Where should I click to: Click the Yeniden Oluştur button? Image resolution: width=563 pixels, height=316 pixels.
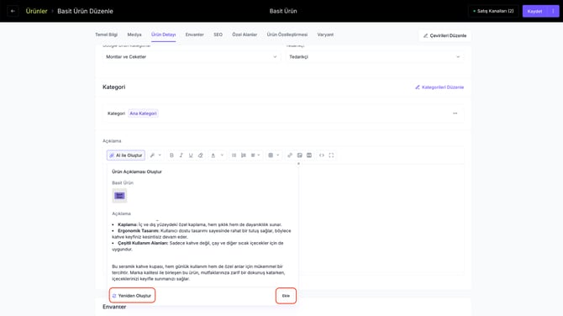[132, 296]
